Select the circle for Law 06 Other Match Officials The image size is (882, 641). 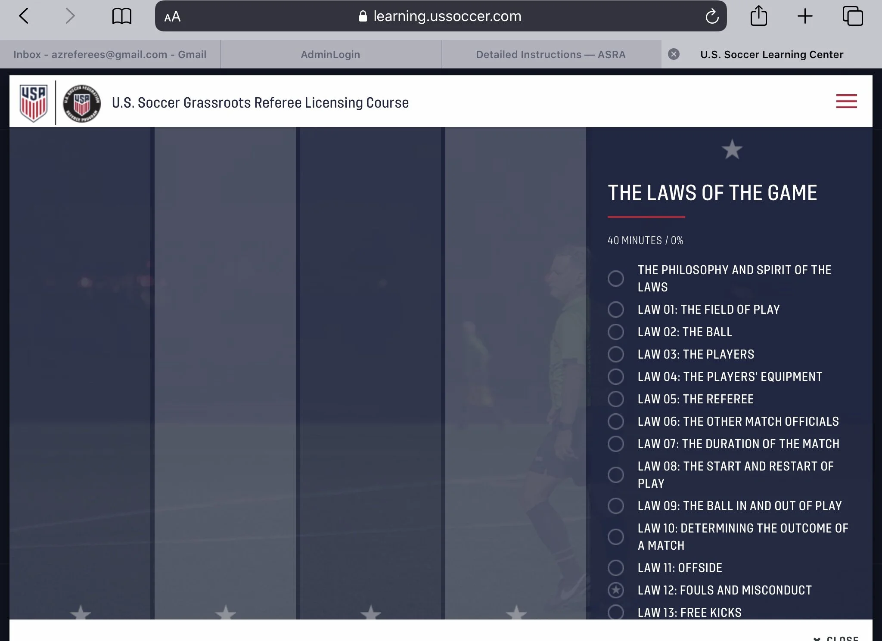pos(616,421)
